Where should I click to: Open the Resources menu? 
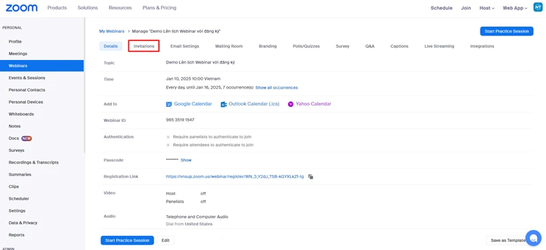(120, 7)
